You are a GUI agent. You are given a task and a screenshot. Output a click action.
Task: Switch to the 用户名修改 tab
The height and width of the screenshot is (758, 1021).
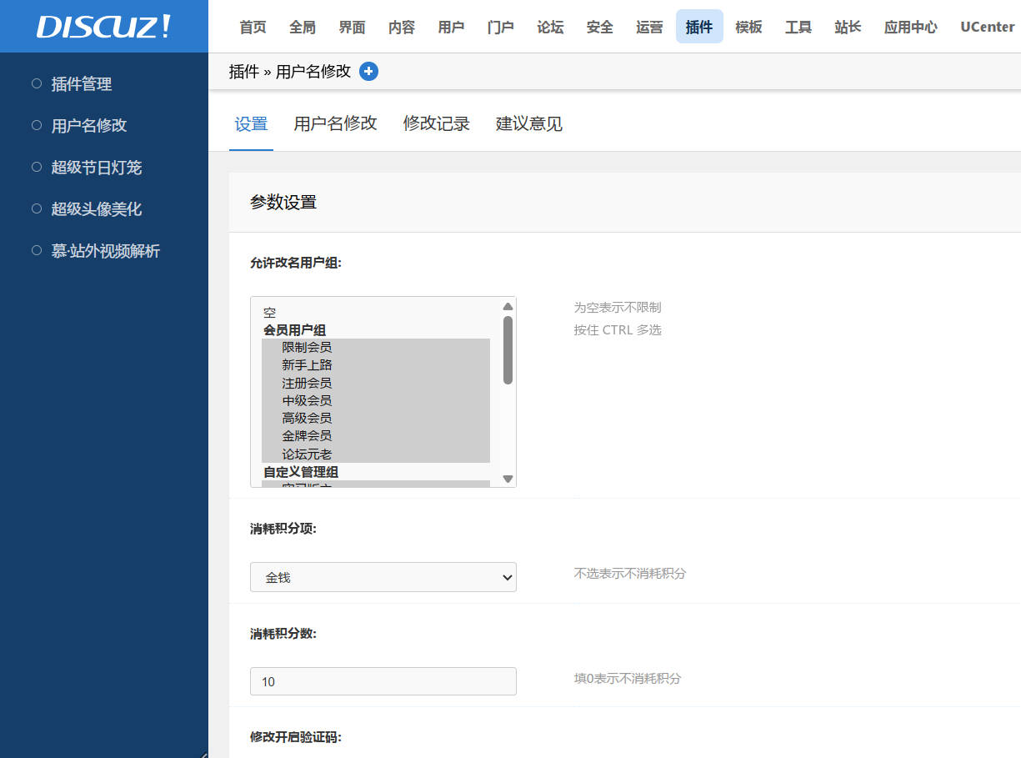[335, 123]
